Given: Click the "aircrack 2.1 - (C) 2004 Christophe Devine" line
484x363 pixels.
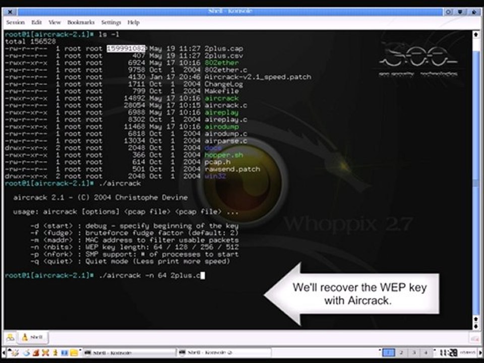Looking at the screenshot, I should (100, 197).
